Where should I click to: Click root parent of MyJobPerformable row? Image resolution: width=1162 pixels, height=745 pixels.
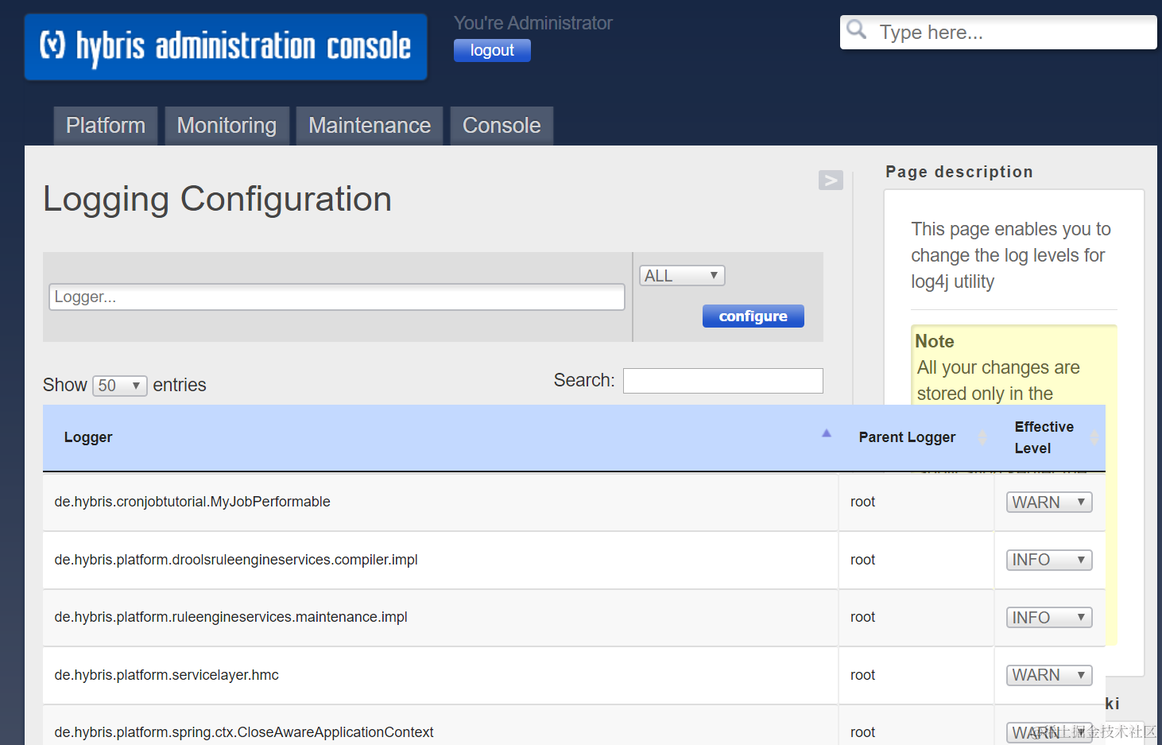pyautogui.click(x=862, y=502)
